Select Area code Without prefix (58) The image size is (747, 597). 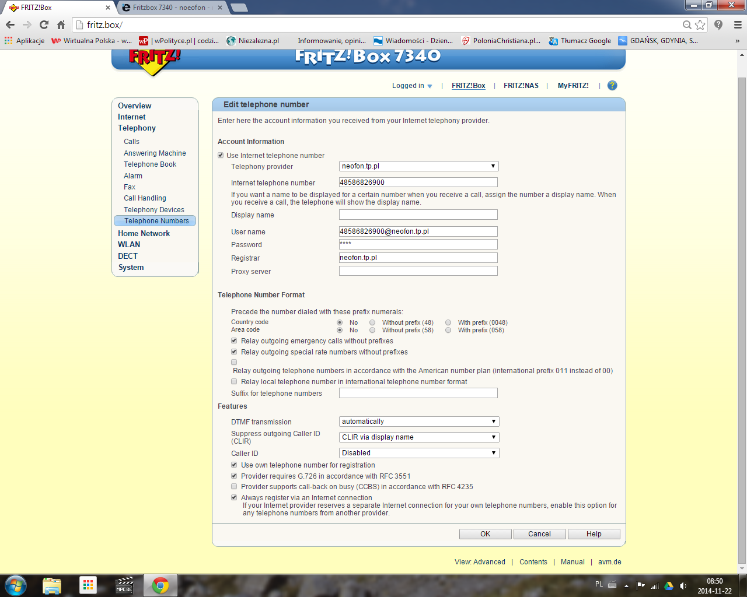372,330
